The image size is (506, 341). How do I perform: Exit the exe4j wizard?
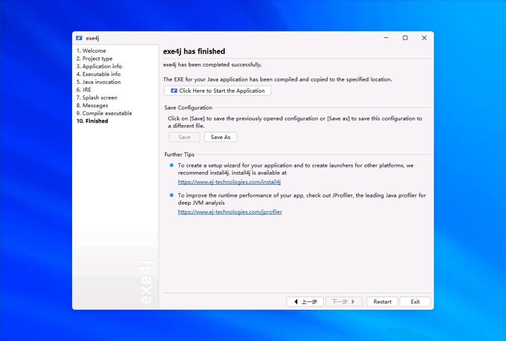415,302
